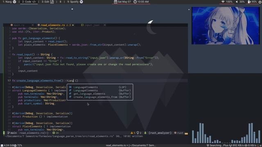Click the battery icon at 95%
This screenshot has width=262, height=147.
click(249, 2)
